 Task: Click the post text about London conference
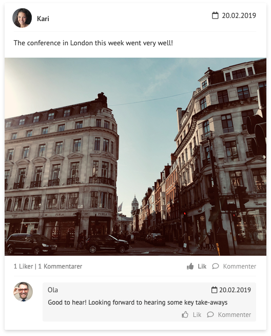[93, 43]
